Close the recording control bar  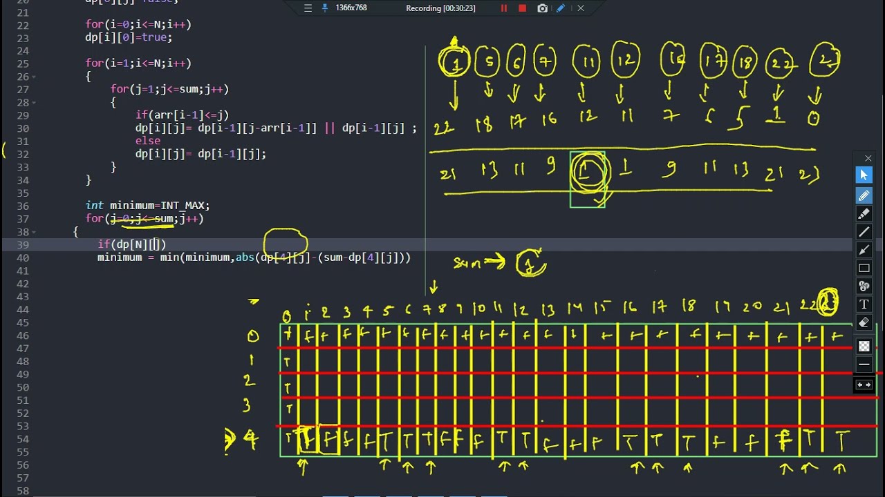coord(581,8)
